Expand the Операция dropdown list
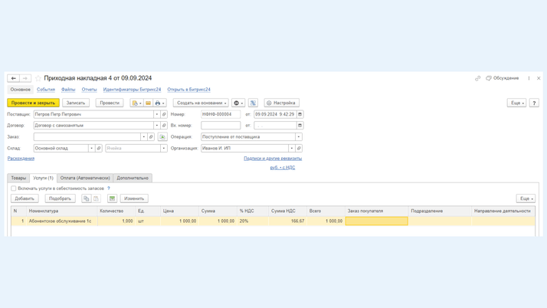 pos(299,137)
